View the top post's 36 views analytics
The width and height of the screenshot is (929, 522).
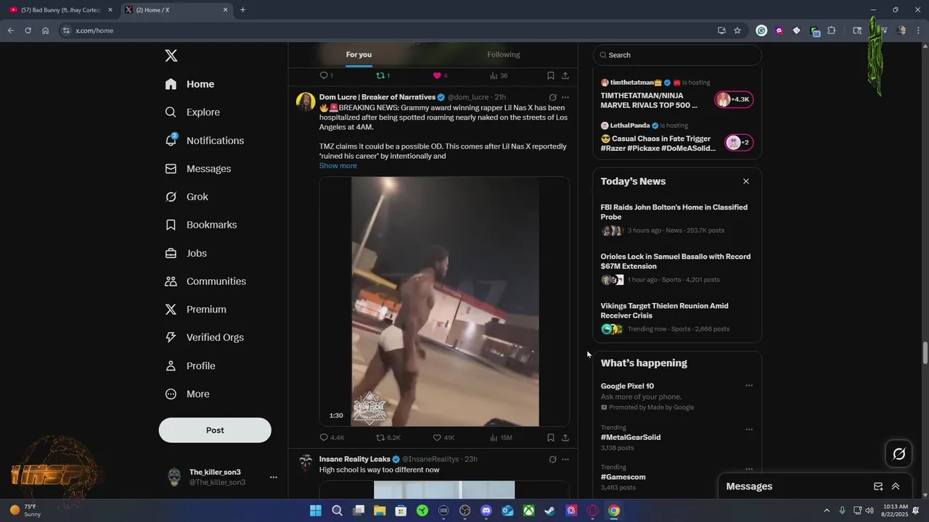click(x=499, y=75)
